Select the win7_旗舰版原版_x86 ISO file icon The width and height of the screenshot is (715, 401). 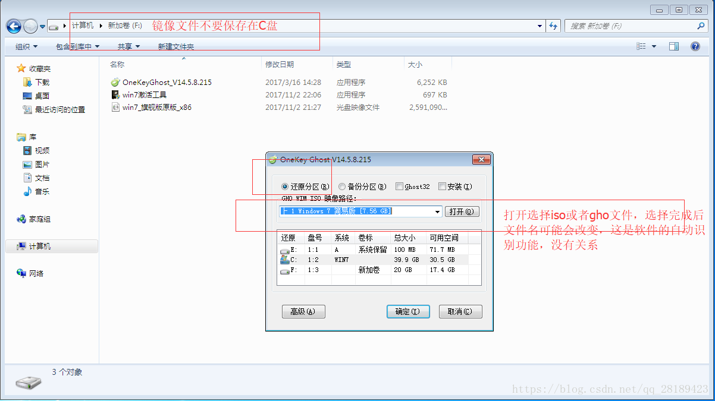(x=115, y=107)
